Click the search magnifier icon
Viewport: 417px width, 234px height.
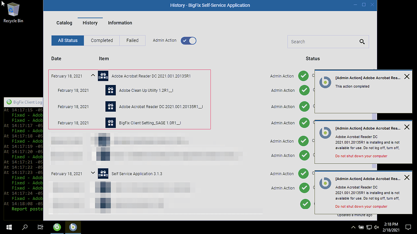362,41
